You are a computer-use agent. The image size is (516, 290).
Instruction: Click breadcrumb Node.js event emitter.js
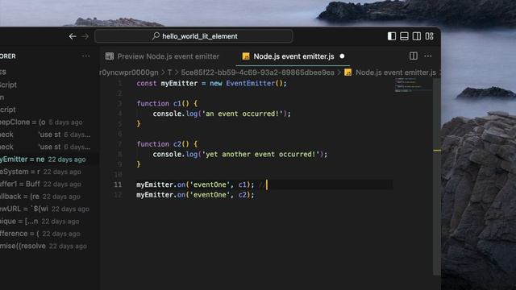coord(396,72)
